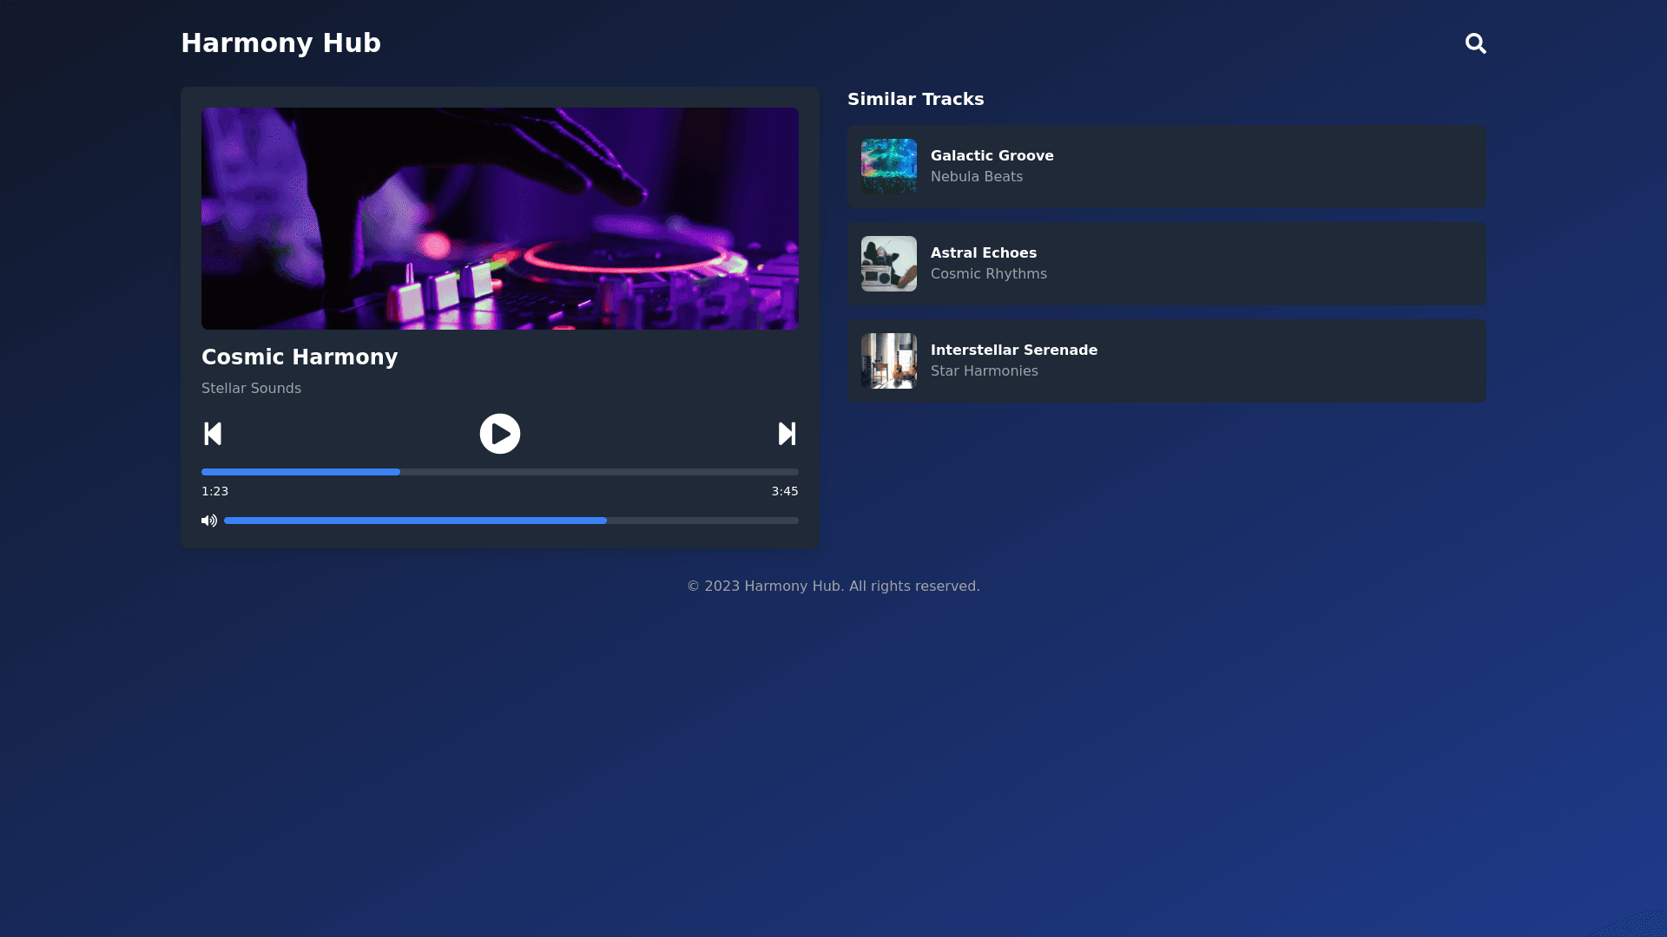Mute using the volume speaker icon
Viewport: 1667px width, 937px height.
(x=209, y=521)
